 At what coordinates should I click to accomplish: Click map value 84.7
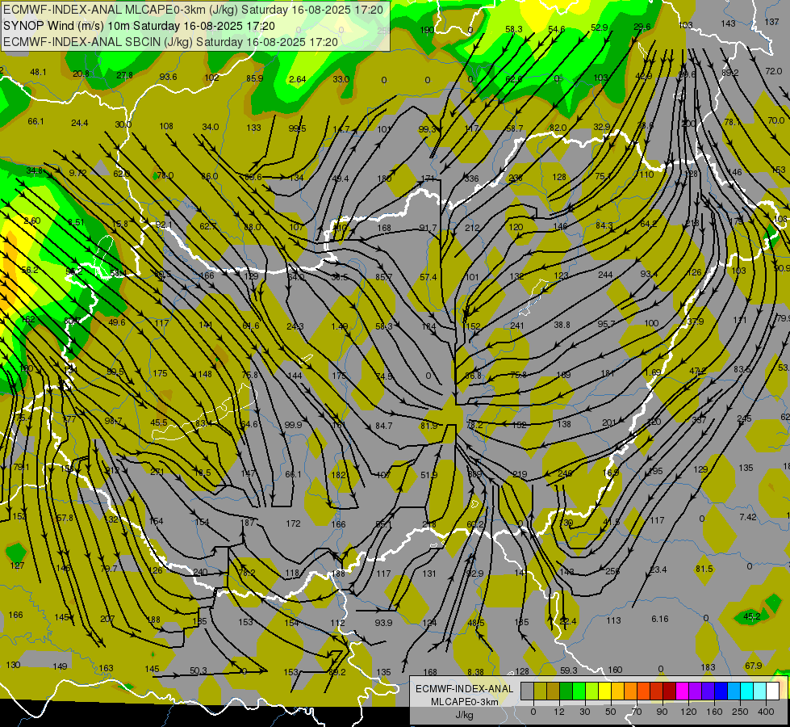tap(384, 426)
